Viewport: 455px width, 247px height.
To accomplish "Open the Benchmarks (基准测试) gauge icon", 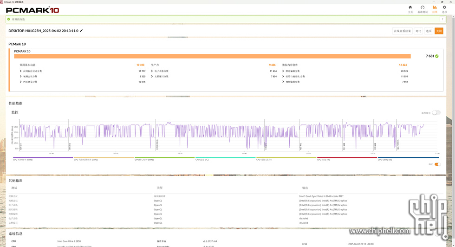I will pyautogui.click(x=422, y=7).
